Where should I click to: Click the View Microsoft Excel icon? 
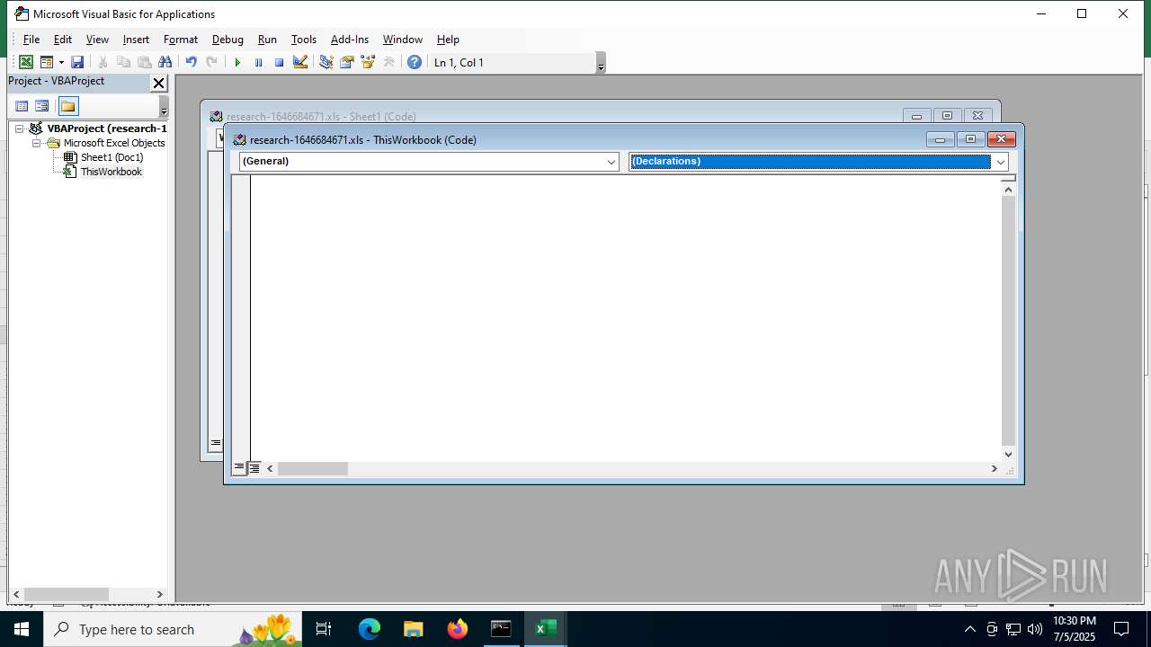pos(26,62)
